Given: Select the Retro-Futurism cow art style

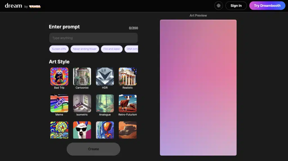Looking at the screenshot, I should click(128, 104).
